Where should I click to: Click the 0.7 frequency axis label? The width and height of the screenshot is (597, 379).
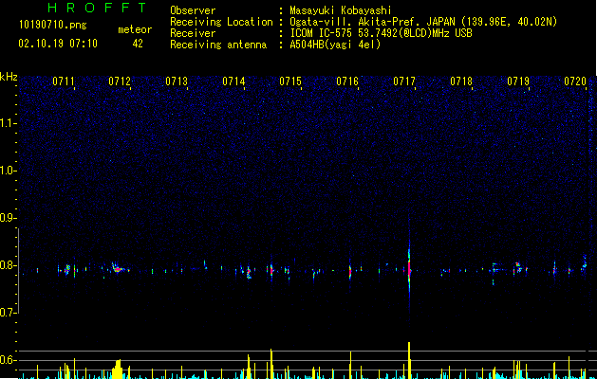(8, 313)
